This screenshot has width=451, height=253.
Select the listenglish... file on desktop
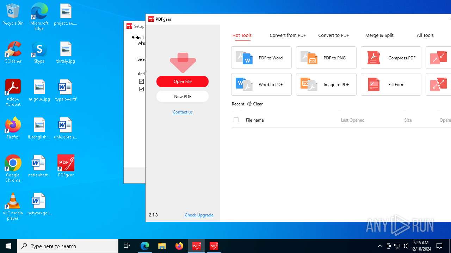click(39, 129)
